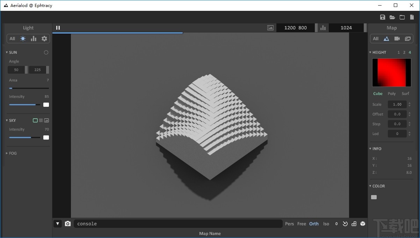The image size is (420, 238).
Task: Select the Orth camera mode
Action: (x=314, y=224)
